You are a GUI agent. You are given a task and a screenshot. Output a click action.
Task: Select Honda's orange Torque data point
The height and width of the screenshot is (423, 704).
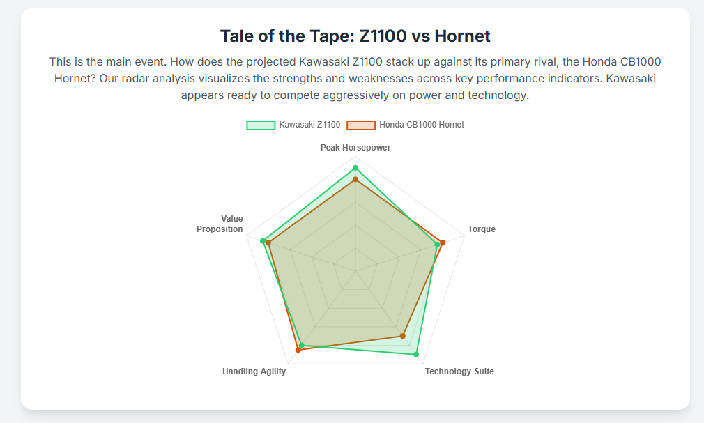click(443, 242)
